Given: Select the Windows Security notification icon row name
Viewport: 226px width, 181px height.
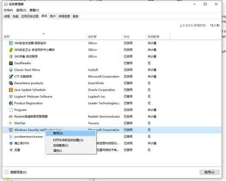Looking at the screenshot, I should point(38,130).
